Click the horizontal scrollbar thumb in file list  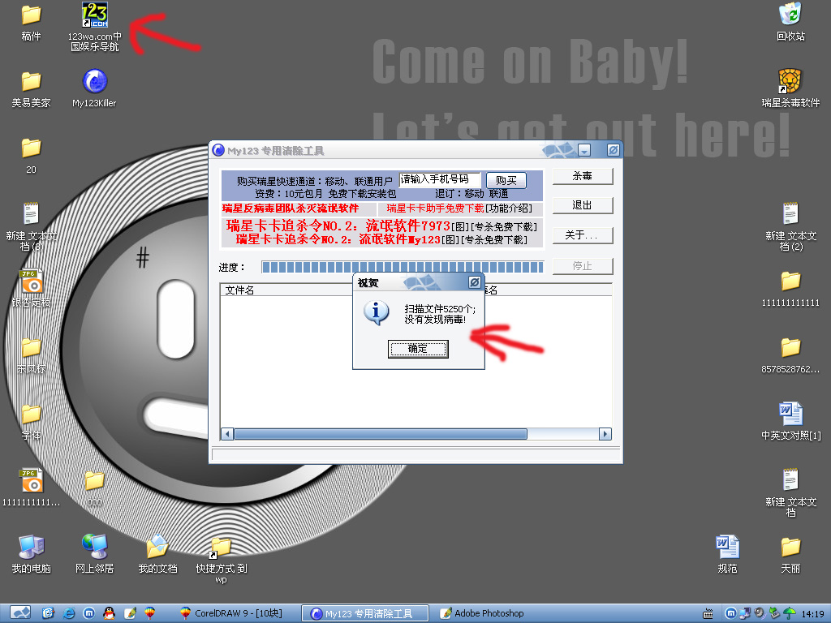pyautogui.click(x=381, y=435)
